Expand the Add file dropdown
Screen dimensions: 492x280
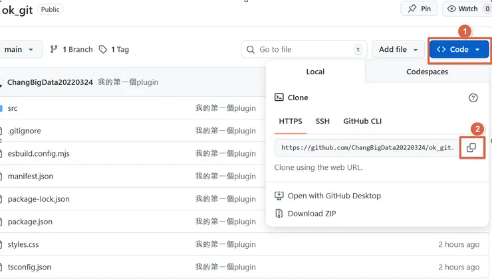pyautogui.click(x=398, y=49)
